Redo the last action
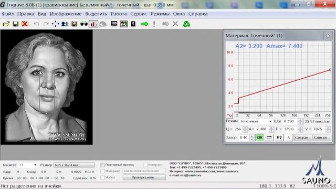336x189 pixels. point(46,24)
